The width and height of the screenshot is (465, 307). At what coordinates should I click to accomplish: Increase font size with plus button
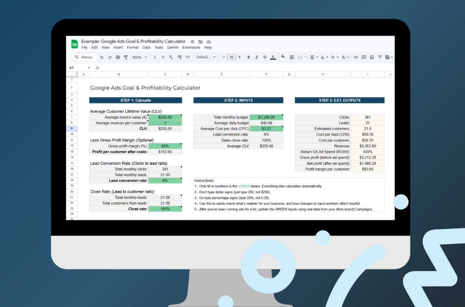click(x=239, y=57)
